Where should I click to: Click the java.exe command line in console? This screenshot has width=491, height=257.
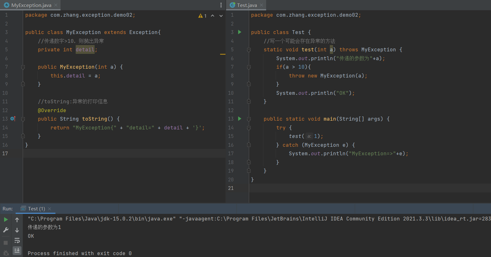[x=259, y=219]
